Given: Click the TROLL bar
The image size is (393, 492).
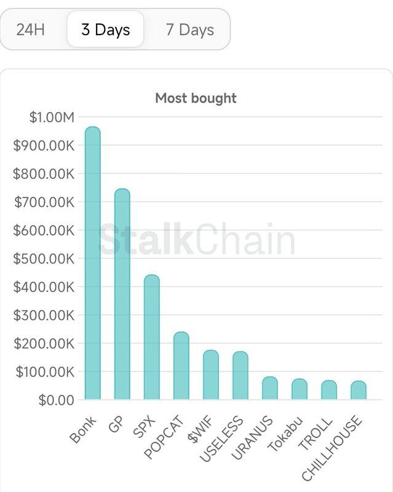Looking at the screenshot, I should point(329,390).
